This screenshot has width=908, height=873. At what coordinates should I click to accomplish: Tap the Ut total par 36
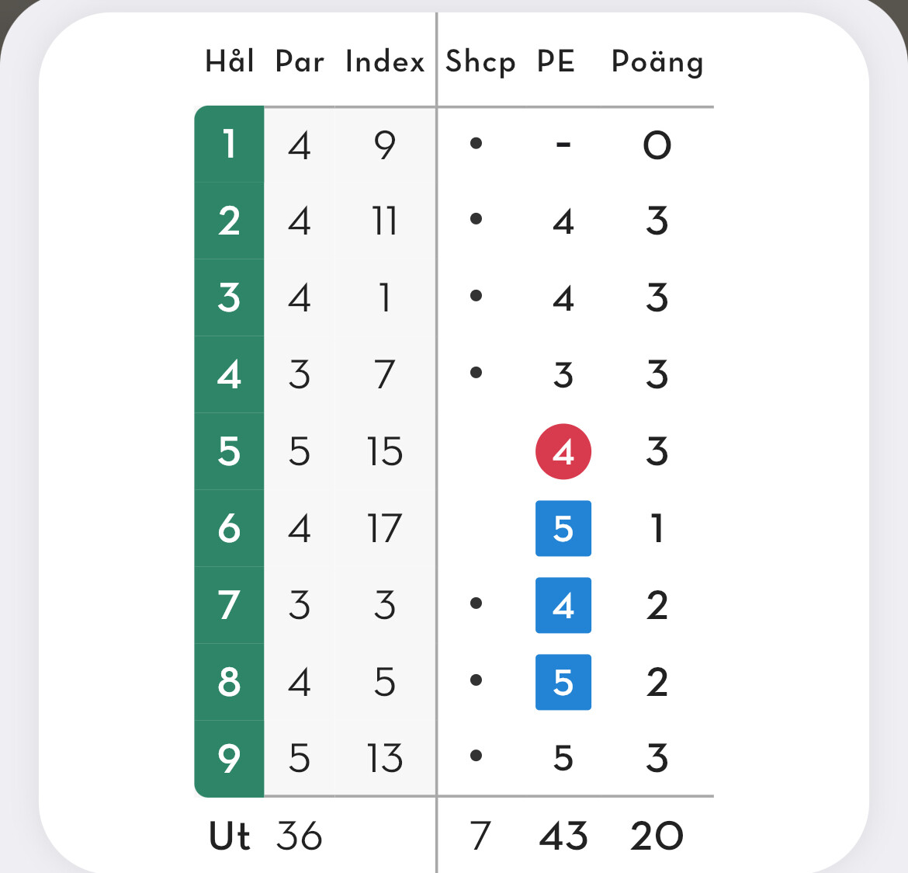tap(299, 836)
